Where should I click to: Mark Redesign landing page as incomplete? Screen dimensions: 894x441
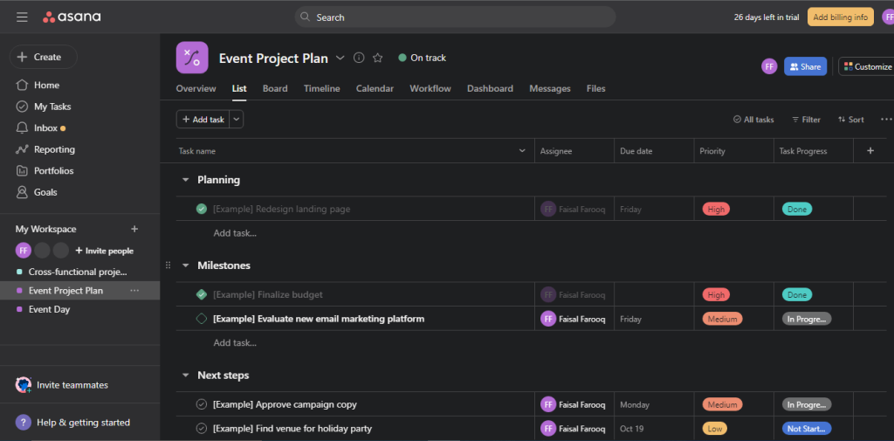202,209
